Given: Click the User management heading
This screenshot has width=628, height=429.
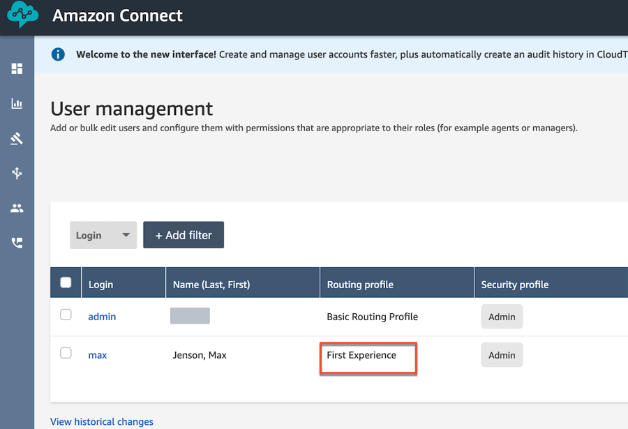Looking at the screenshot, I should click(131, 109).
